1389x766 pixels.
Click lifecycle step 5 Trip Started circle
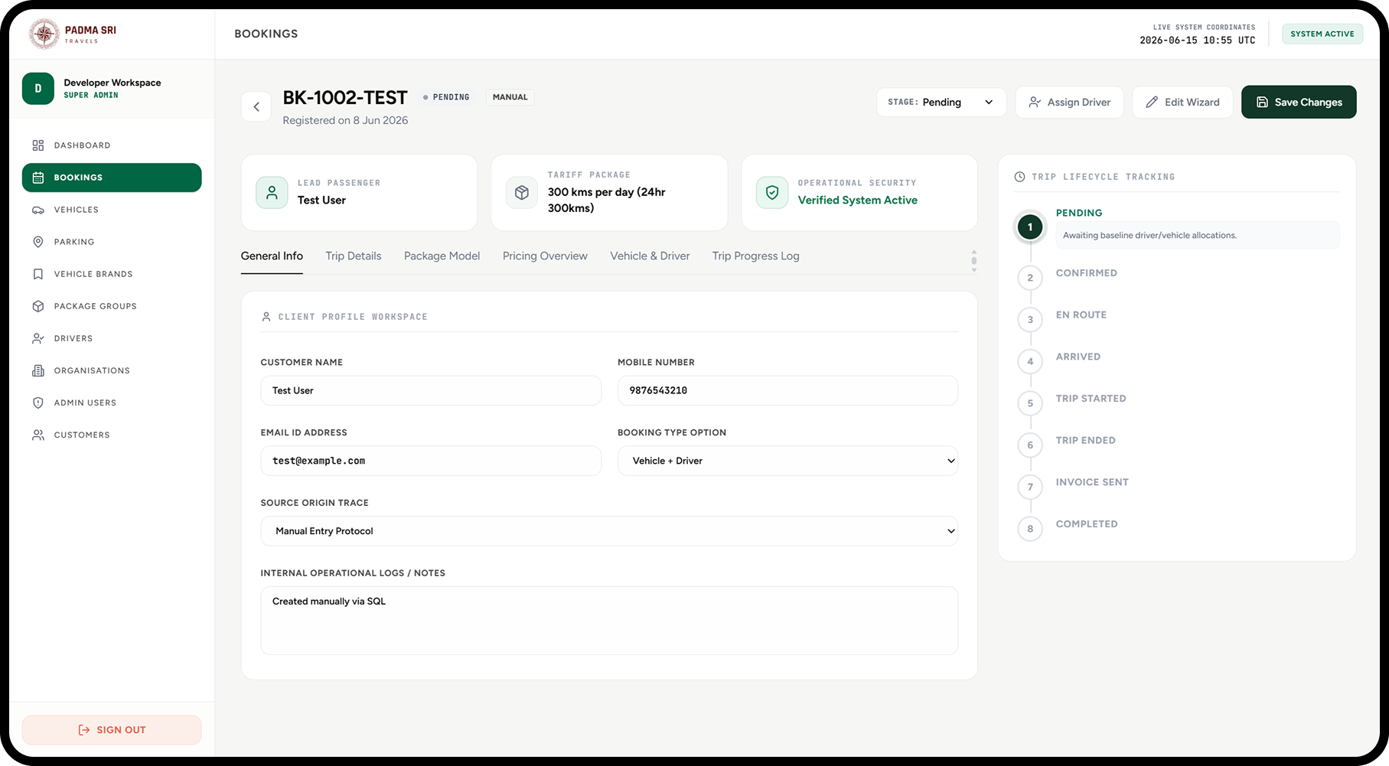(x=1030, y=403)
